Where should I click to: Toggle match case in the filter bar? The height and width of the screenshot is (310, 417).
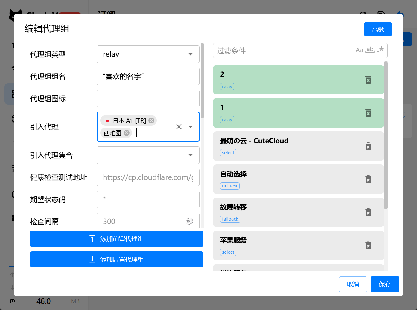click(x=359, y=50)
